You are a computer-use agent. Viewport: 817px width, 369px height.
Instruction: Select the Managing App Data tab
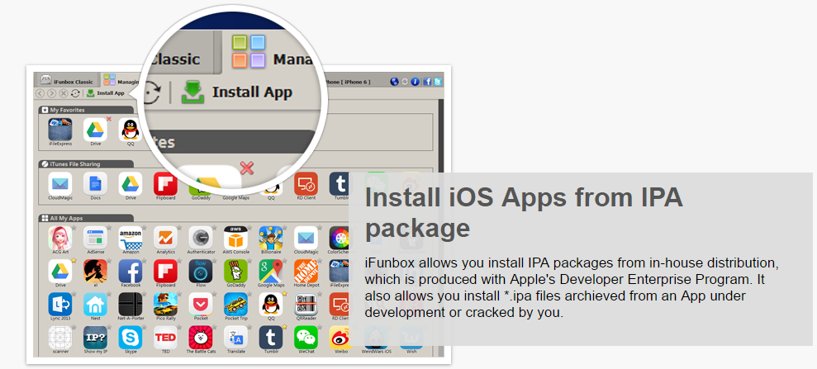click(121, 81)
